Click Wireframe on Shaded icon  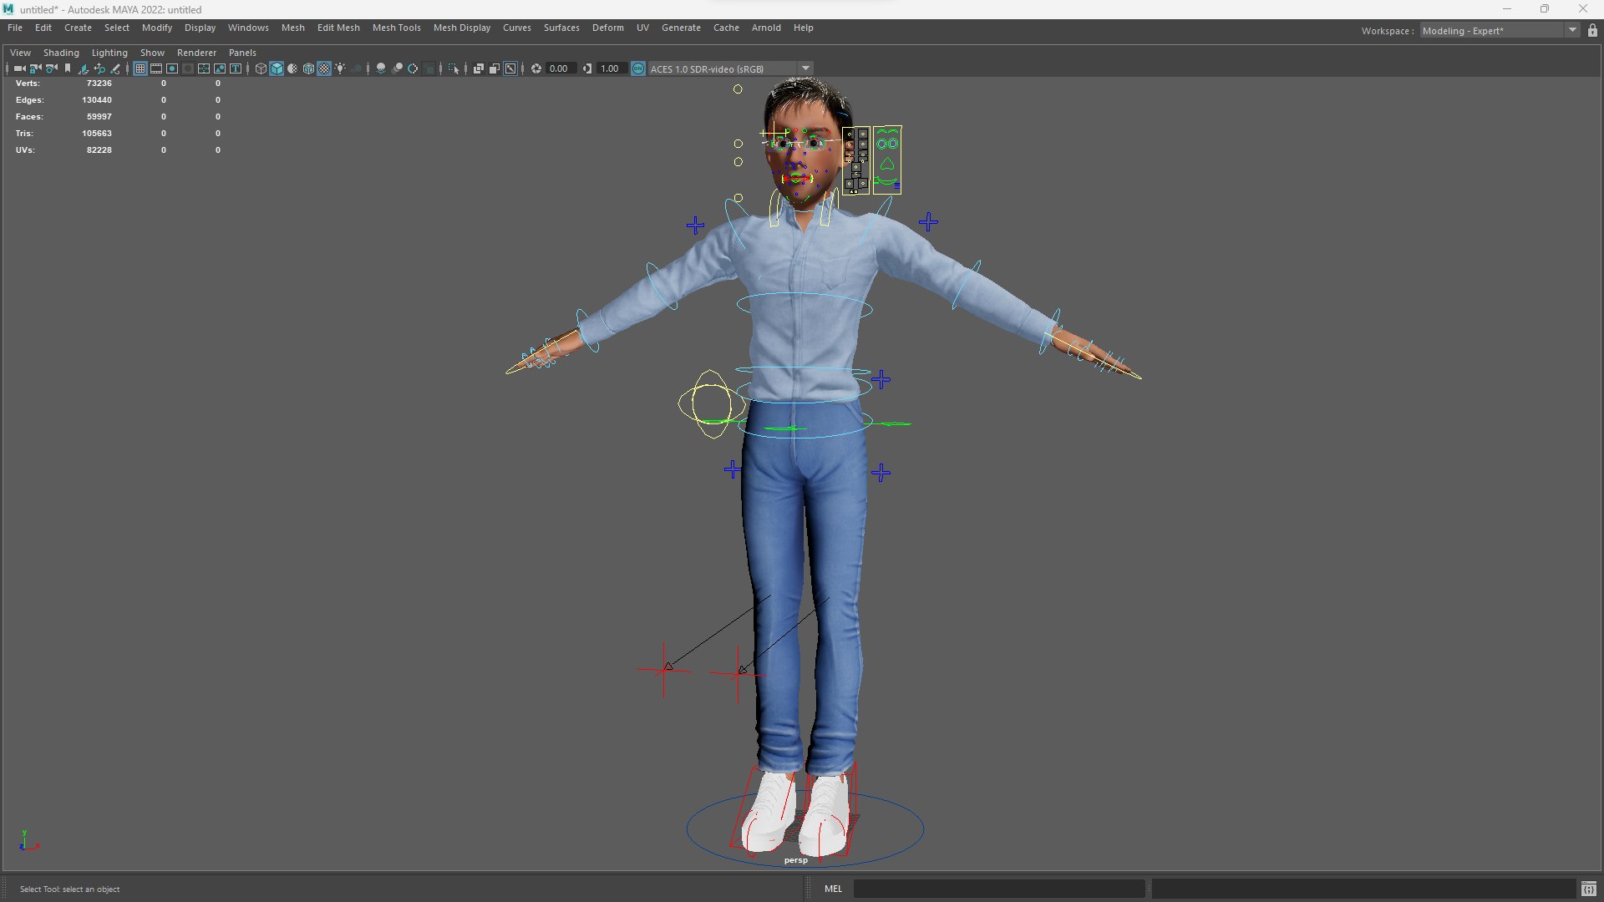click(309, 68)
